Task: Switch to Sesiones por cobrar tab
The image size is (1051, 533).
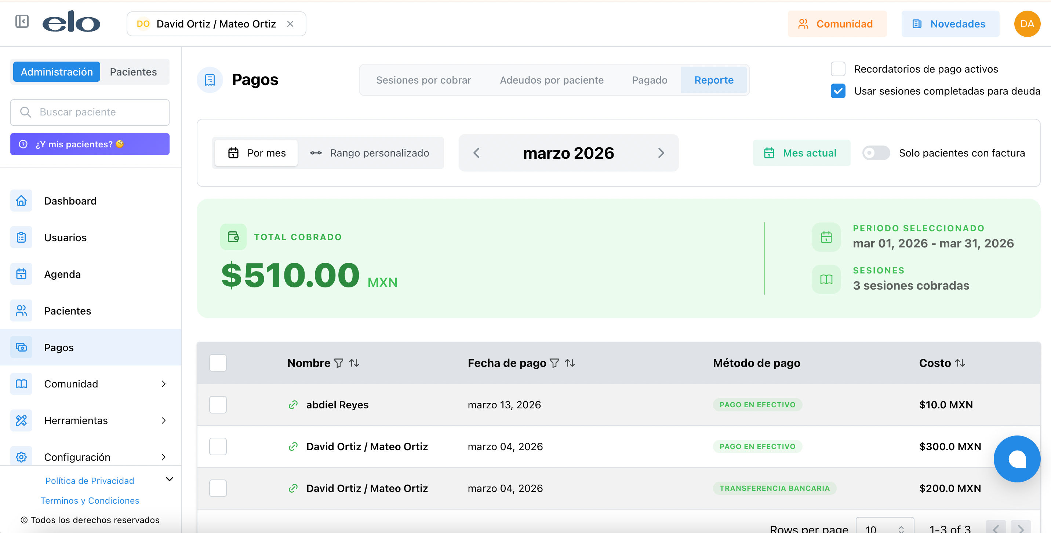Action: point(423,80)
